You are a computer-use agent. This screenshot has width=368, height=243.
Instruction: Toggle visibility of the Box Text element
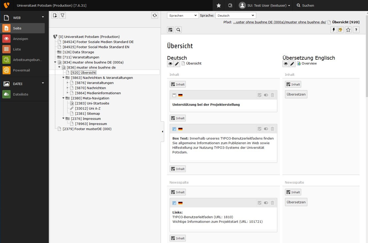tap(266, 129)
